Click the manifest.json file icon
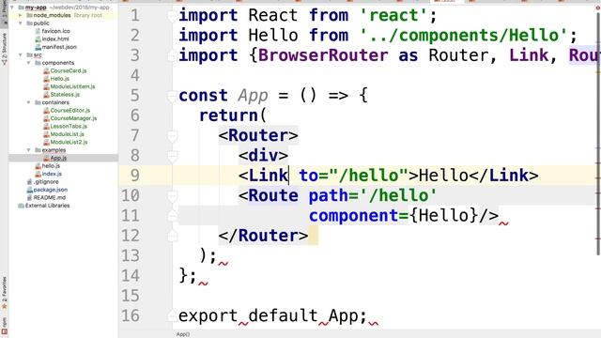 click(38, 47)
